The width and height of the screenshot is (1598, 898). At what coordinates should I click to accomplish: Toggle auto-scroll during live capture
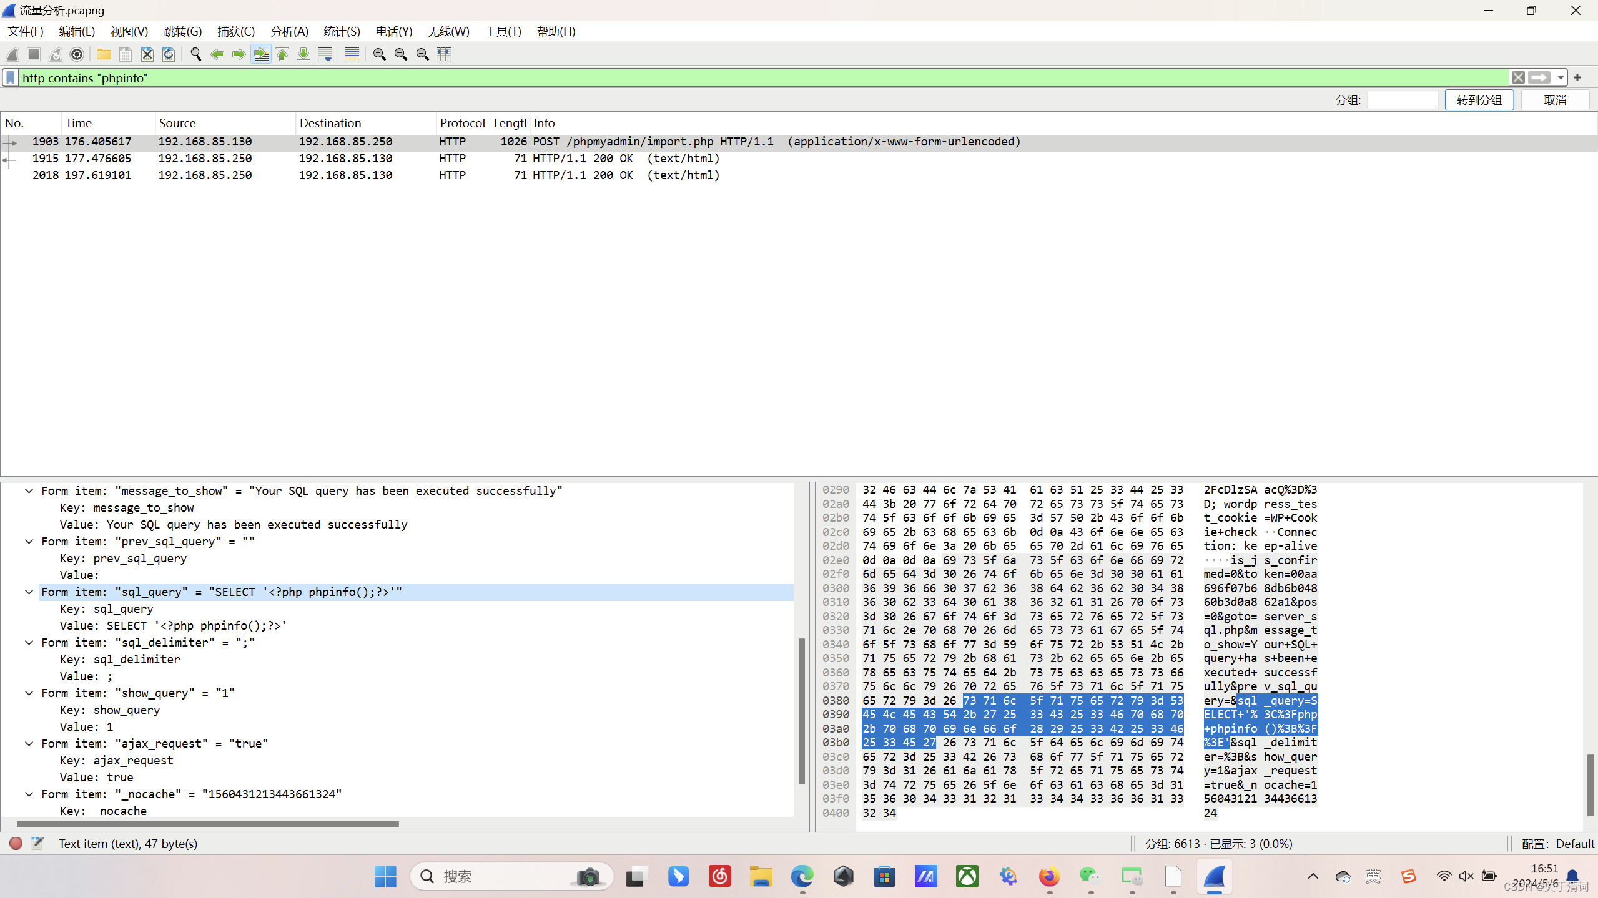pos(325,54)
